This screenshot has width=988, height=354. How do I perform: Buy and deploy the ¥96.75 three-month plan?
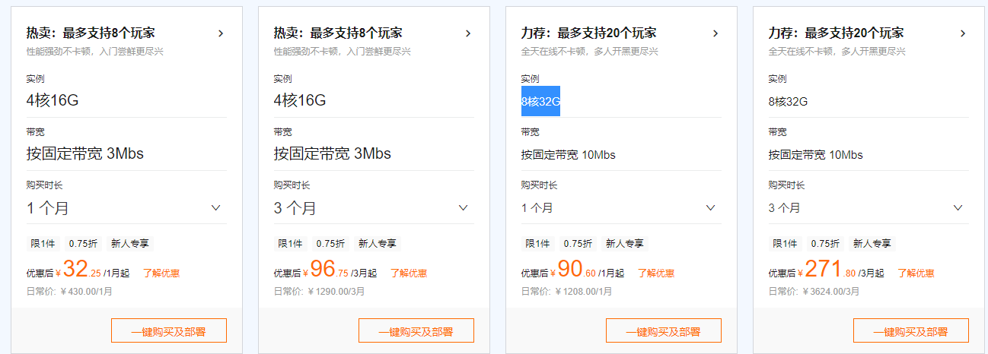pyautogui.click(x=416, y=331)
